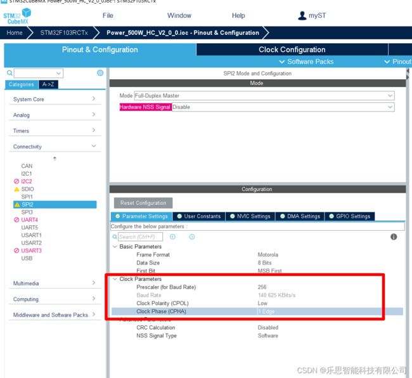The width and height of the screenshot is (412, 378).
Task: Open the Window menu
Action: click(179, 15)
